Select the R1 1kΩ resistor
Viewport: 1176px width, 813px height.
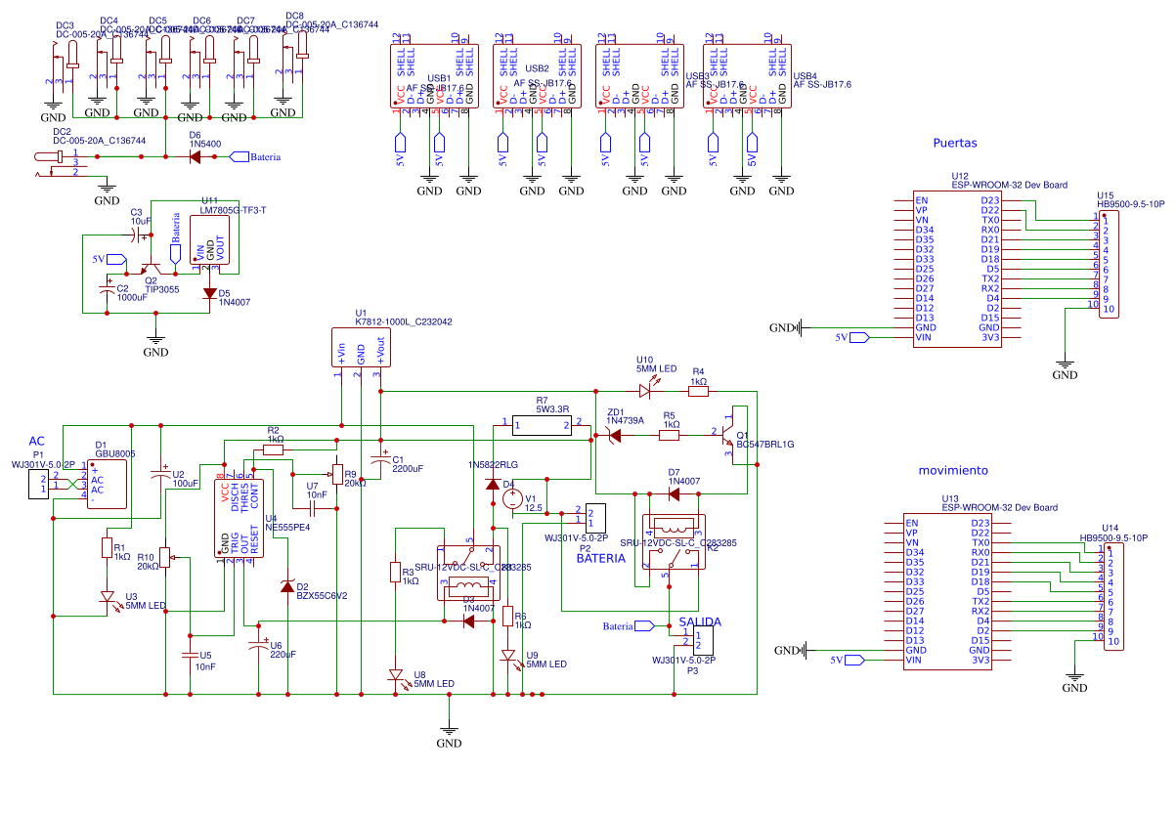[108, 548]
